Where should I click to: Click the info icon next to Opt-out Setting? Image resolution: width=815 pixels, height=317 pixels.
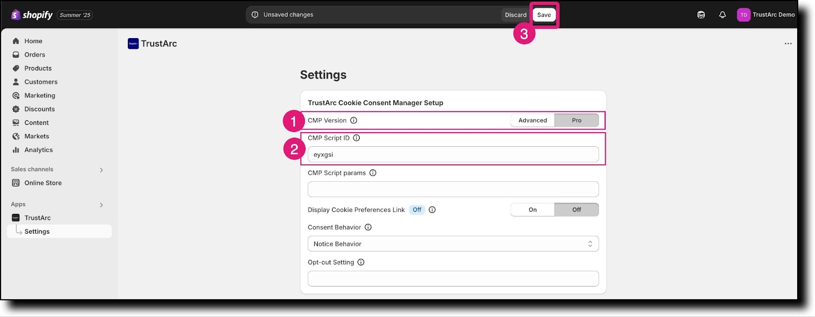[x=361, y=262]
